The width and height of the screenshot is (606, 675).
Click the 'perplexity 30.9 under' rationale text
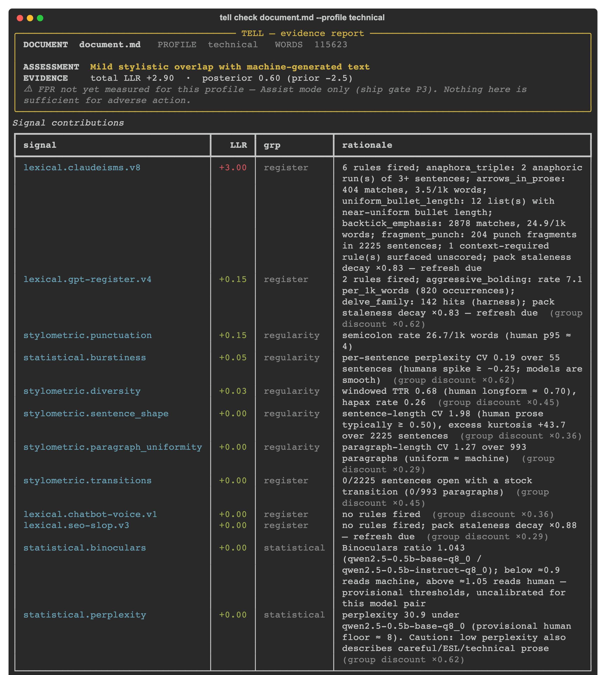400,615
